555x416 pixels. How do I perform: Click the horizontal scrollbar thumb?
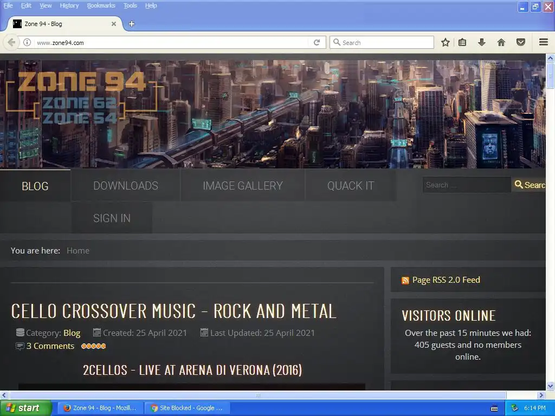(x=257, y=395)
